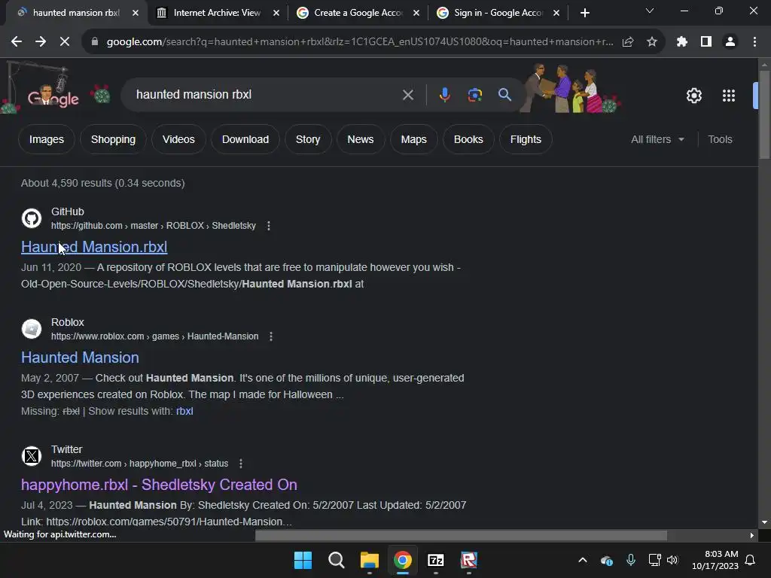Stop loading the page

[x=65, y=42]
